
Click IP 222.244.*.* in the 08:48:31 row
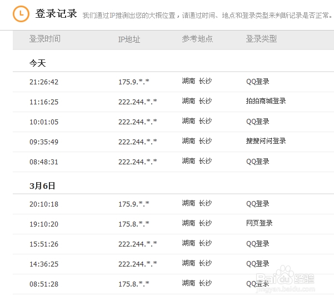click(x=138, y=162)
